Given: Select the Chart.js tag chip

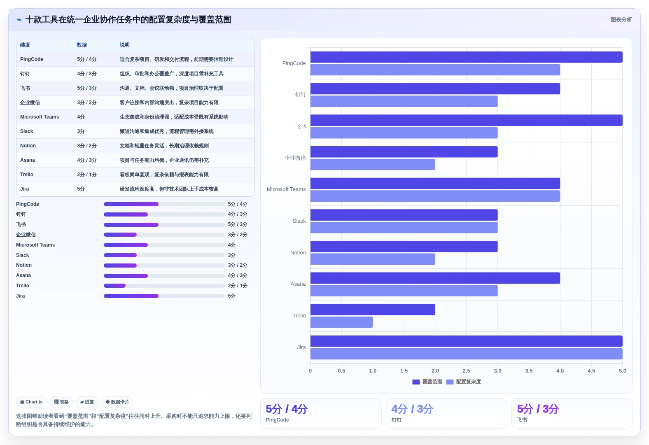Looking at the screenshot, I should [x=31, y=402].
